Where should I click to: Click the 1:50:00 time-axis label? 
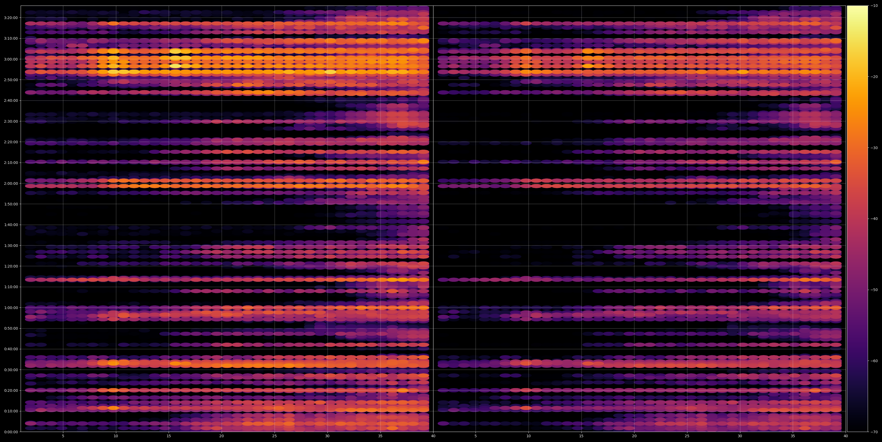(x=11, y=204)
